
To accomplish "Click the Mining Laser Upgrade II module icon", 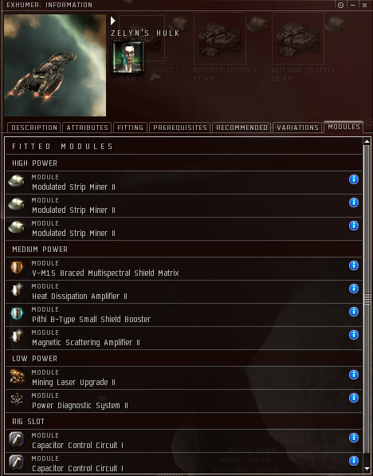I will coord(17,376).
